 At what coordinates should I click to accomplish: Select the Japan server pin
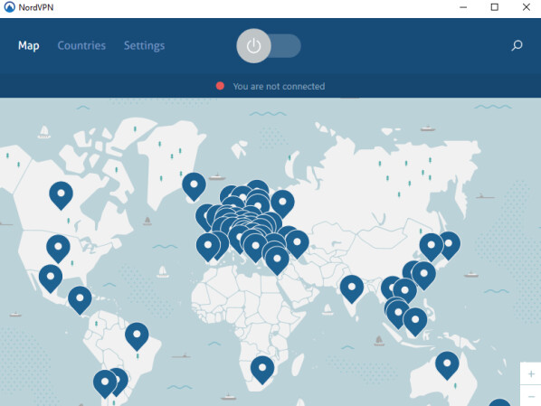click(x=450, y=245)
